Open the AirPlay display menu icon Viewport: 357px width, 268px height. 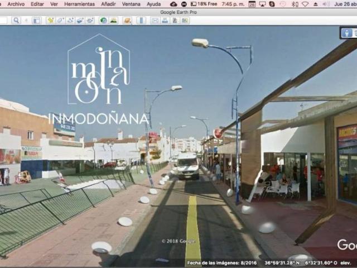click(262, 4)
